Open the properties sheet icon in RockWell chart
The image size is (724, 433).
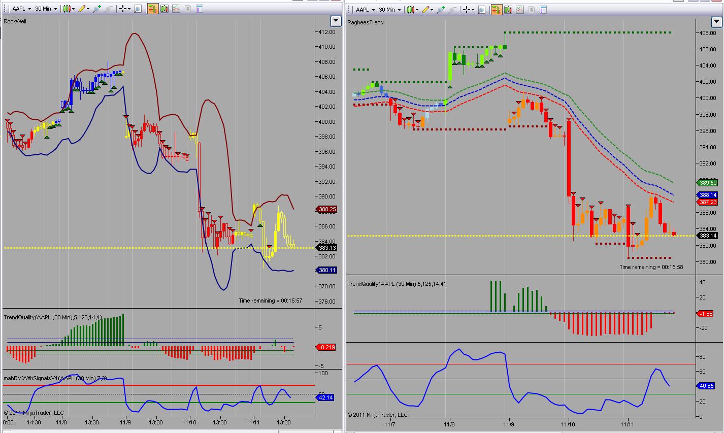point(199,9)
